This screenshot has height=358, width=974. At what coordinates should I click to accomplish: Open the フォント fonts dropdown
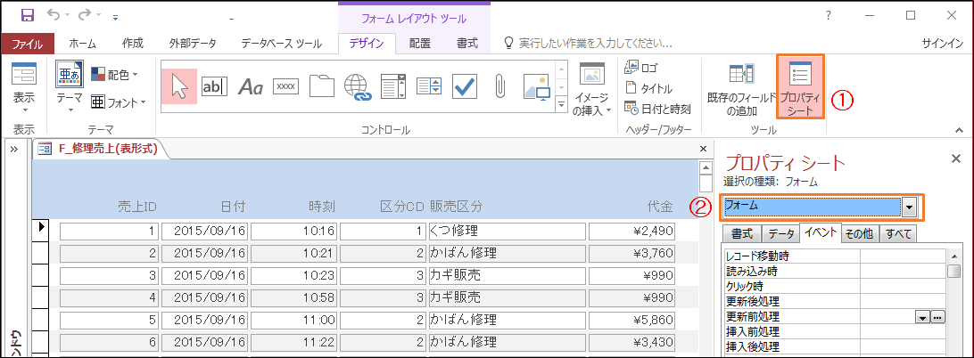click(x=118, y=102)
